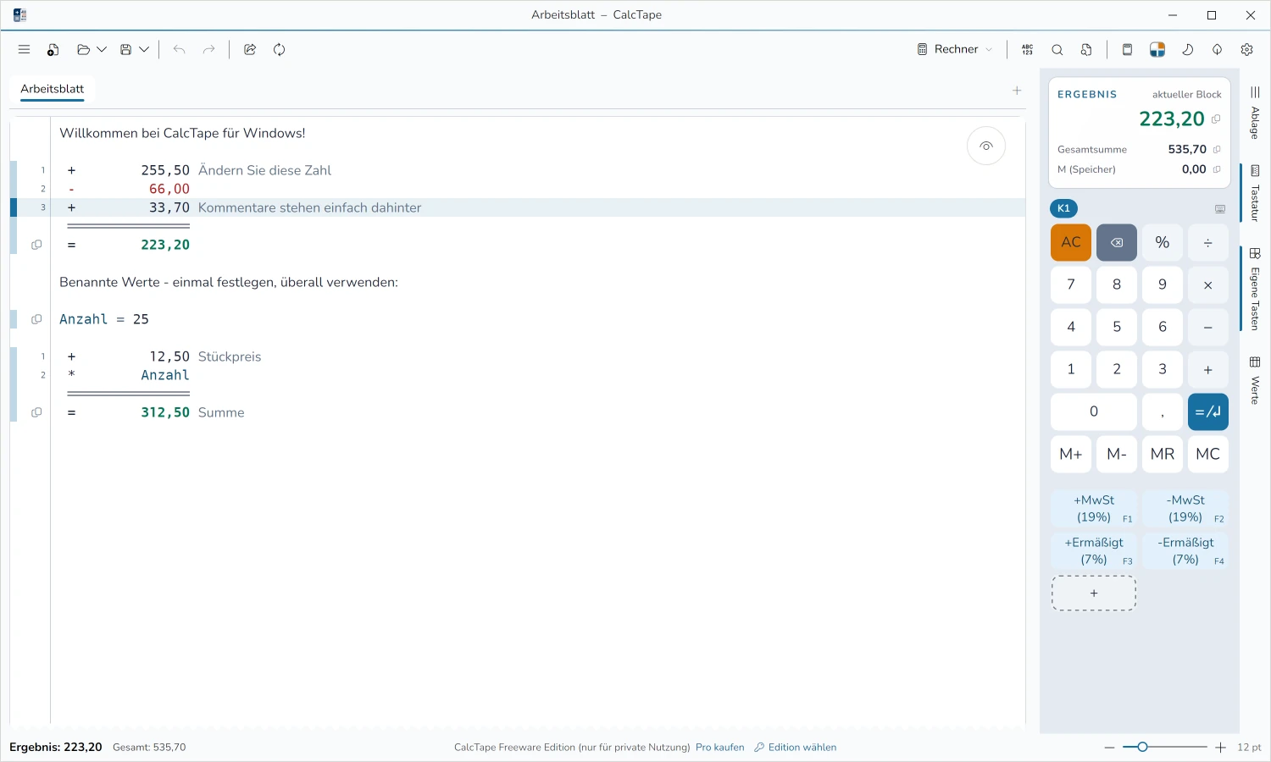Switch to the Arbeitsblatt tab

pyautogui.click(x=53, y=89)
